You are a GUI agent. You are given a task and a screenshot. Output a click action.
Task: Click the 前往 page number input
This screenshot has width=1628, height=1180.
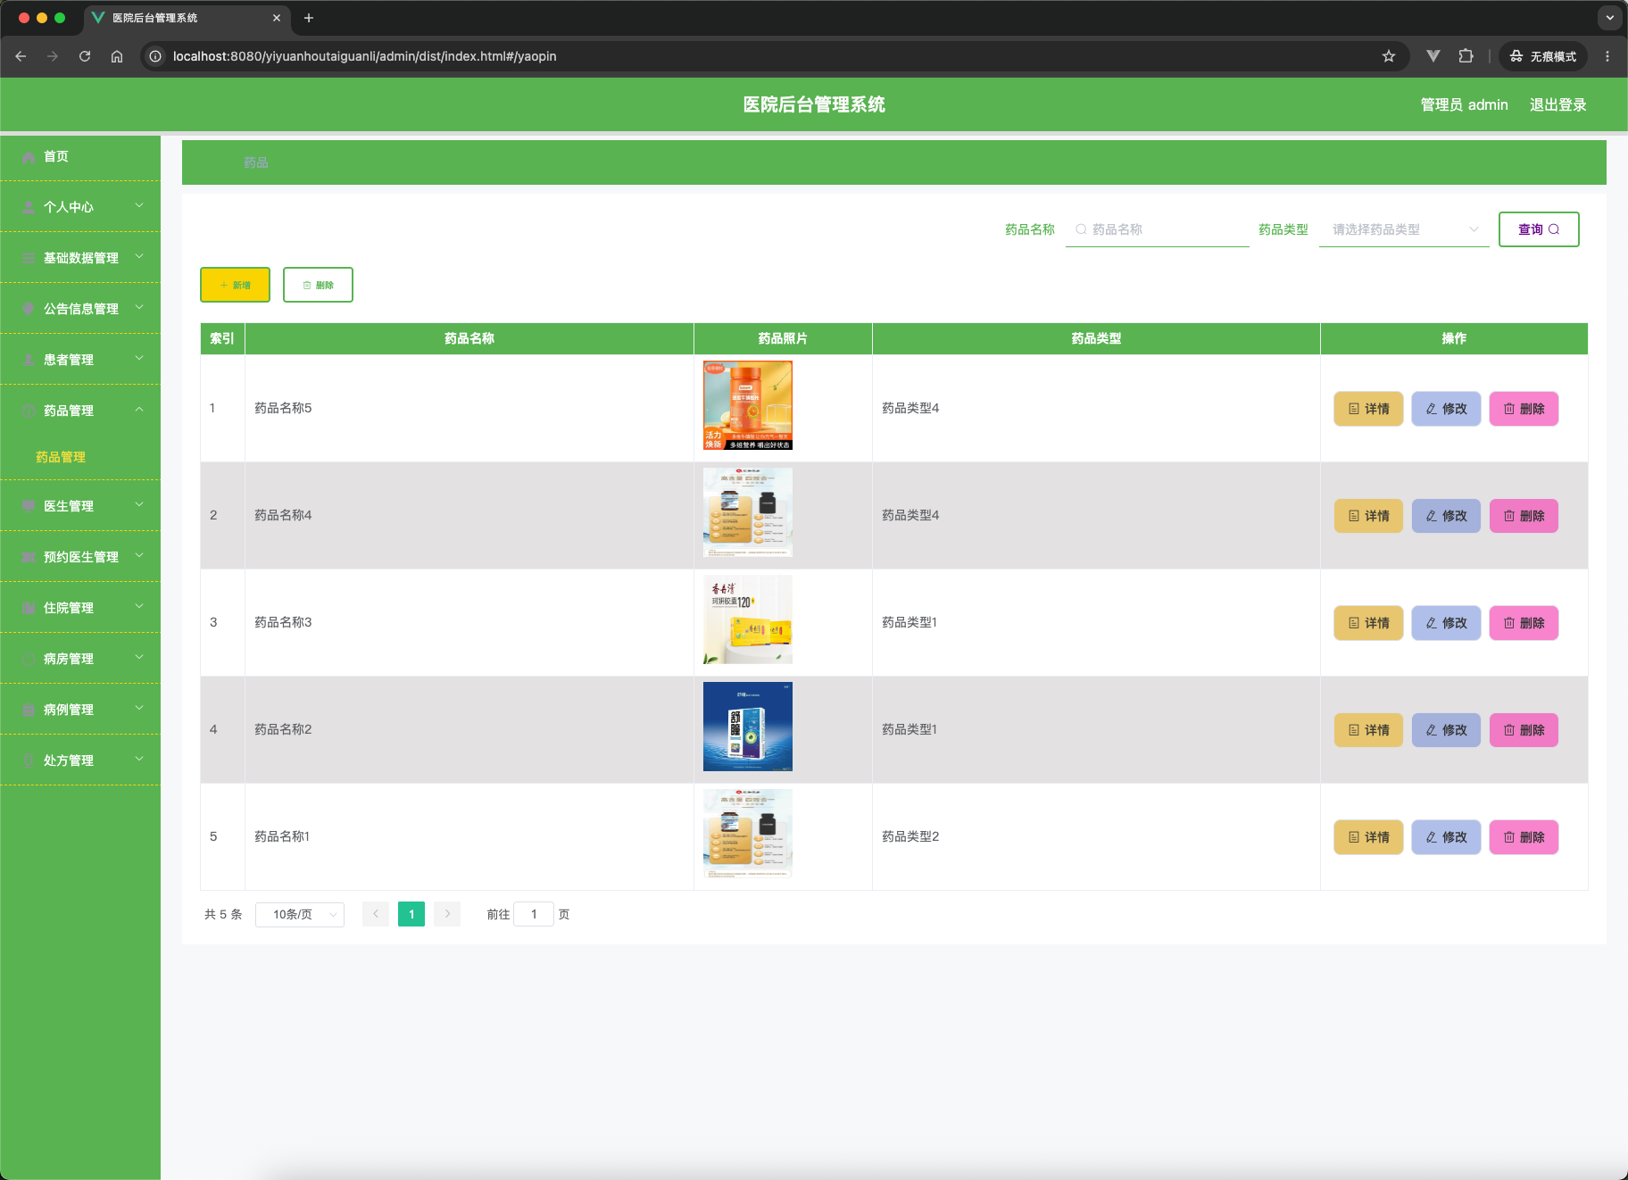(x=534, y=914)
